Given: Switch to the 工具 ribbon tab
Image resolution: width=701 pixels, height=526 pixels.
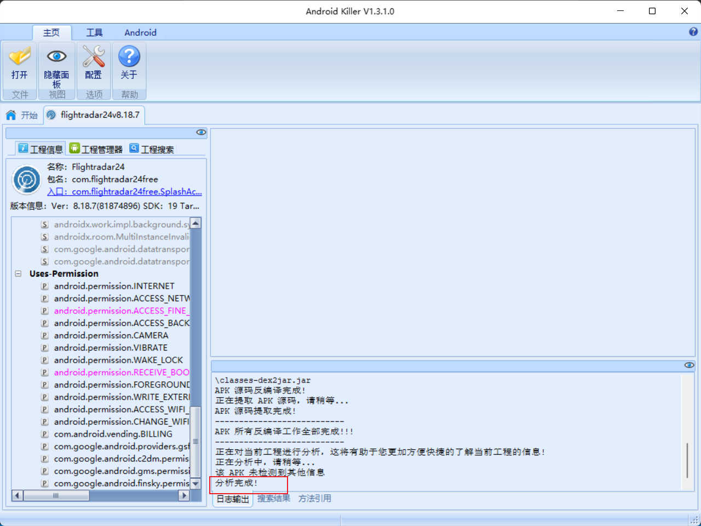Looking at the screenshot, I should pyautogui.click(x=94, y=32).
